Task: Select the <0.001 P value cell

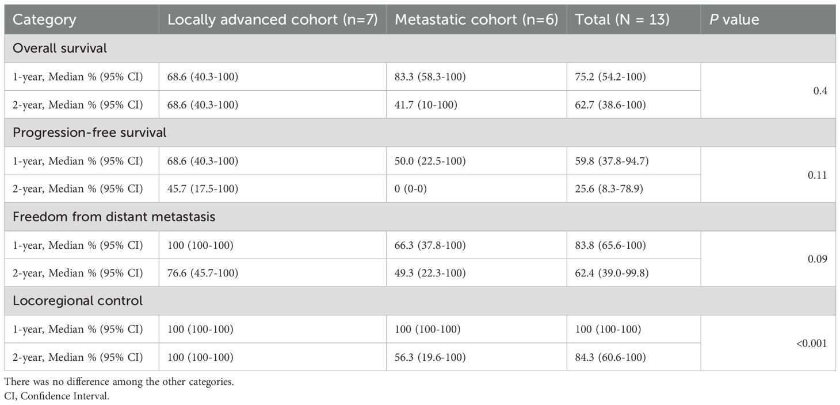Action: [811, 343]
